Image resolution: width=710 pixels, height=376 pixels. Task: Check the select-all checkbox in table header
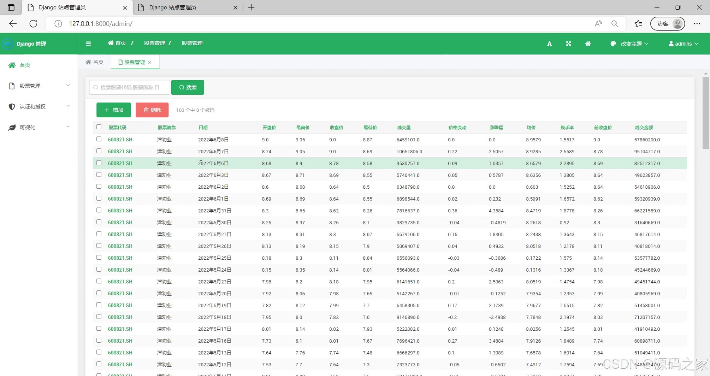99,127
